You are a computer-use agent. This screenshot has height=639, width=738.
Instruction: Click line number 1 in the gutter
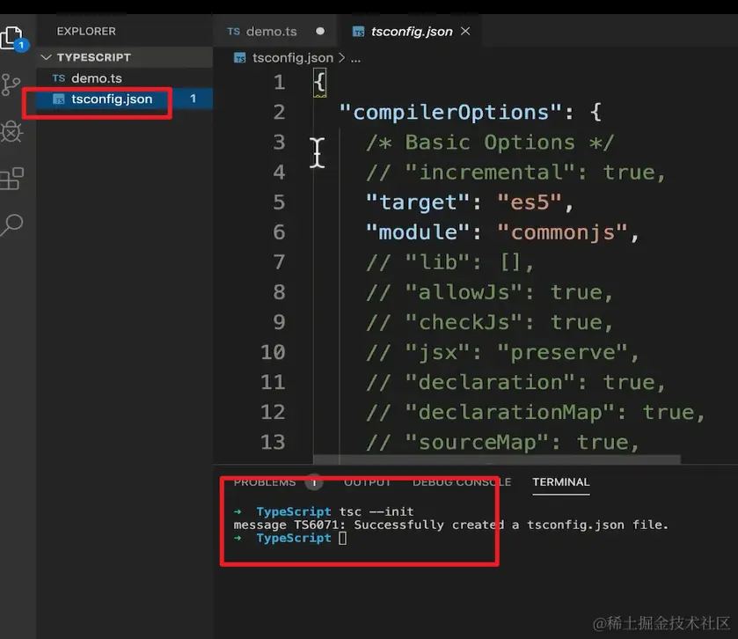280,83
